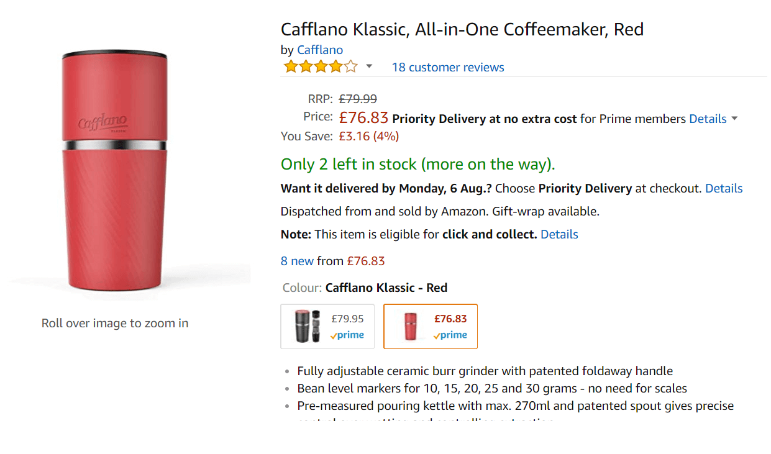The width and height of the screenshot is (771, 454).
Task: Expand the arrow after Prime members Details
Action: 734,119
